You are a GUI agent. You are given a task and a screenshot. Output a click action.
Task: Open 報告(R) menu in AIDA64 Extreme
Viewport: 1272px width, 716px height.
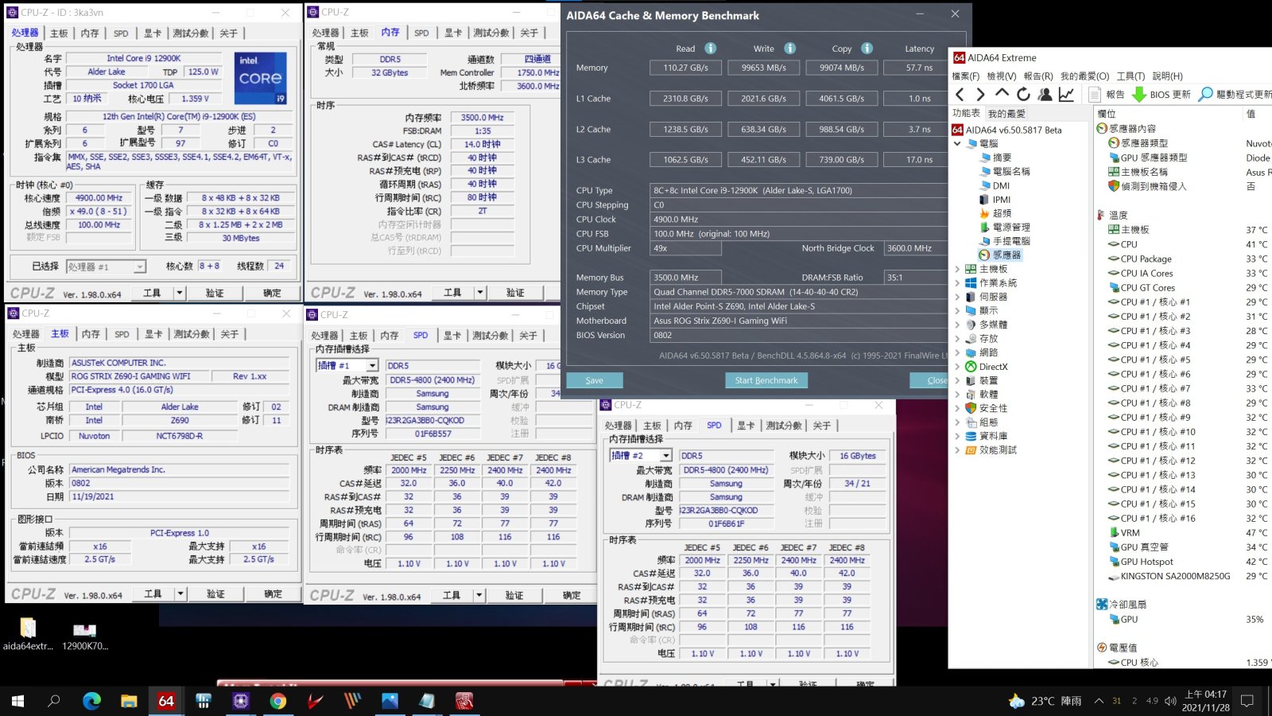1038,76
